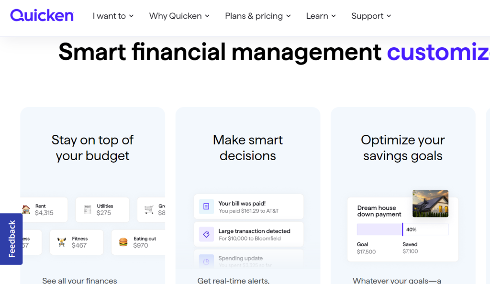Viewport: 490px width, 284px height.
Task: Open the Why Quicken dropdown menu
Action: click(x=179, y=16)
